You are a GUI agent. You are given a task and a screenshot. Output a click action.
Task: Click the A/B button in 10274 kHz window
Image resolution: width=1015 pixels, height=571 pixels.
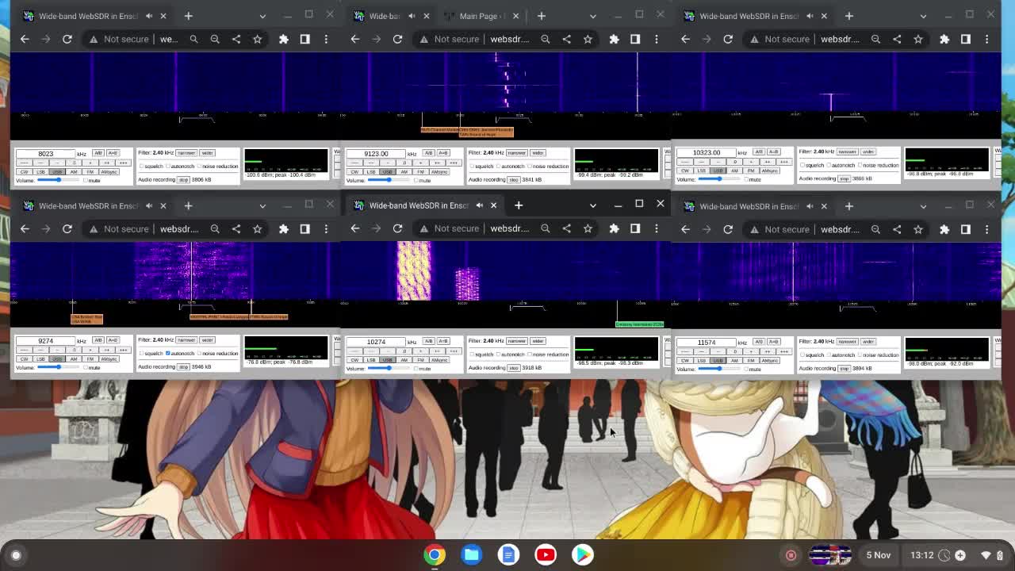tap(429, 341)
